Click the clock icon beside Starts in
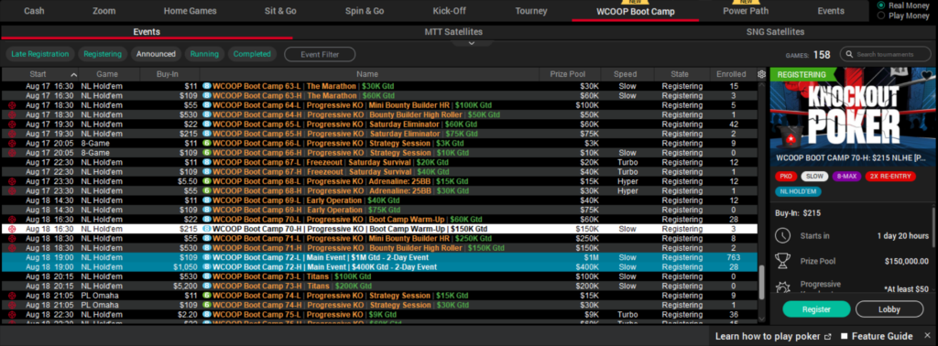The width and height of the screenshot is (938, 346). click(782, 235)
